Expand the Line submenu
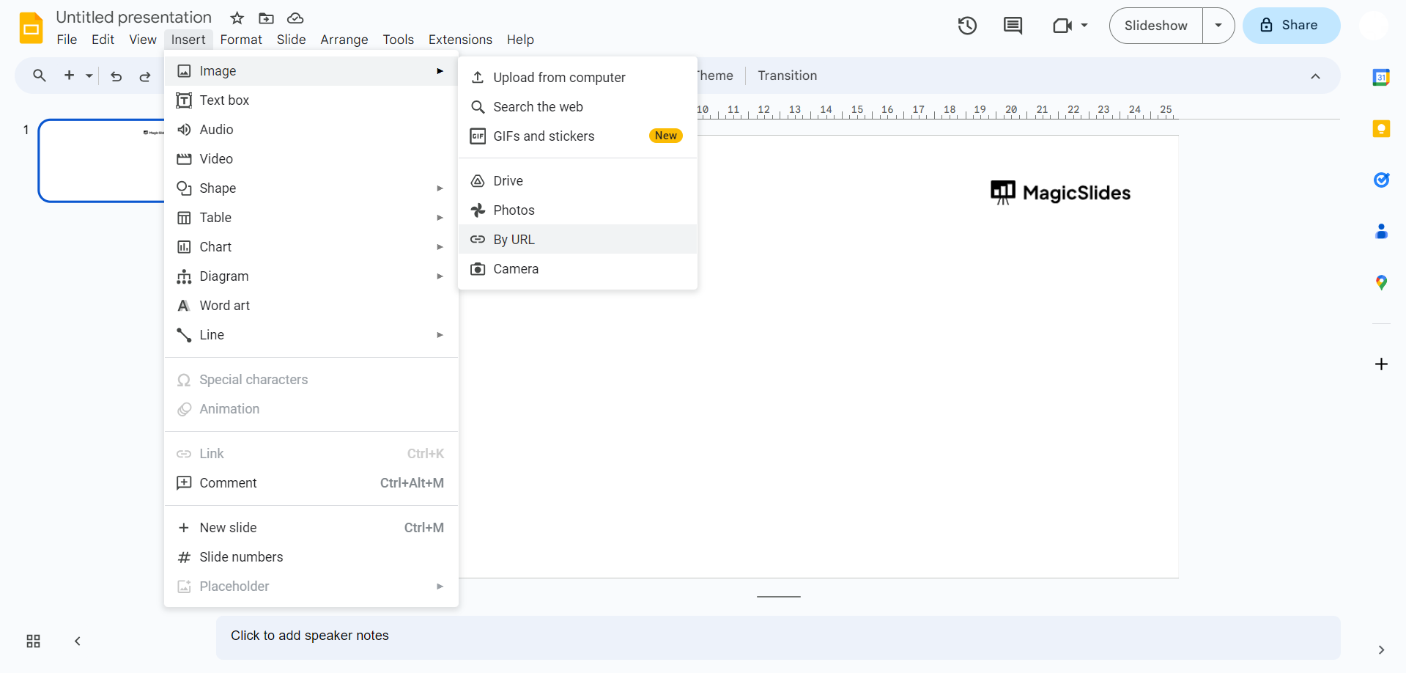The image size is (1406, 673). coord(311,335)
